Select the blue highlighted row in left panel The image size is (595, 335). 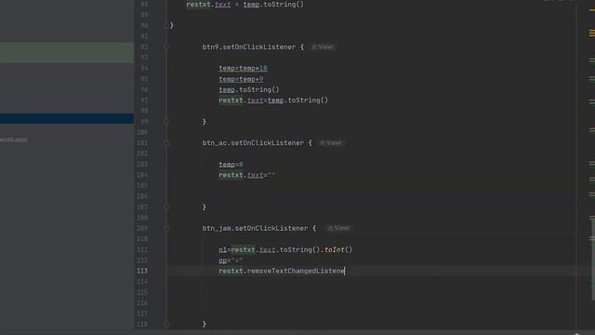[67, 118]
